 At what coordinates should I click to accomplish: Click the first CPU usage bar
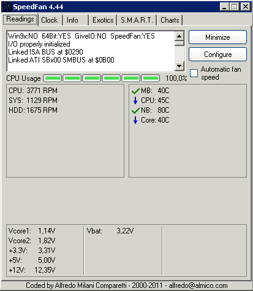pyautogui.click(x=53, y=78)
